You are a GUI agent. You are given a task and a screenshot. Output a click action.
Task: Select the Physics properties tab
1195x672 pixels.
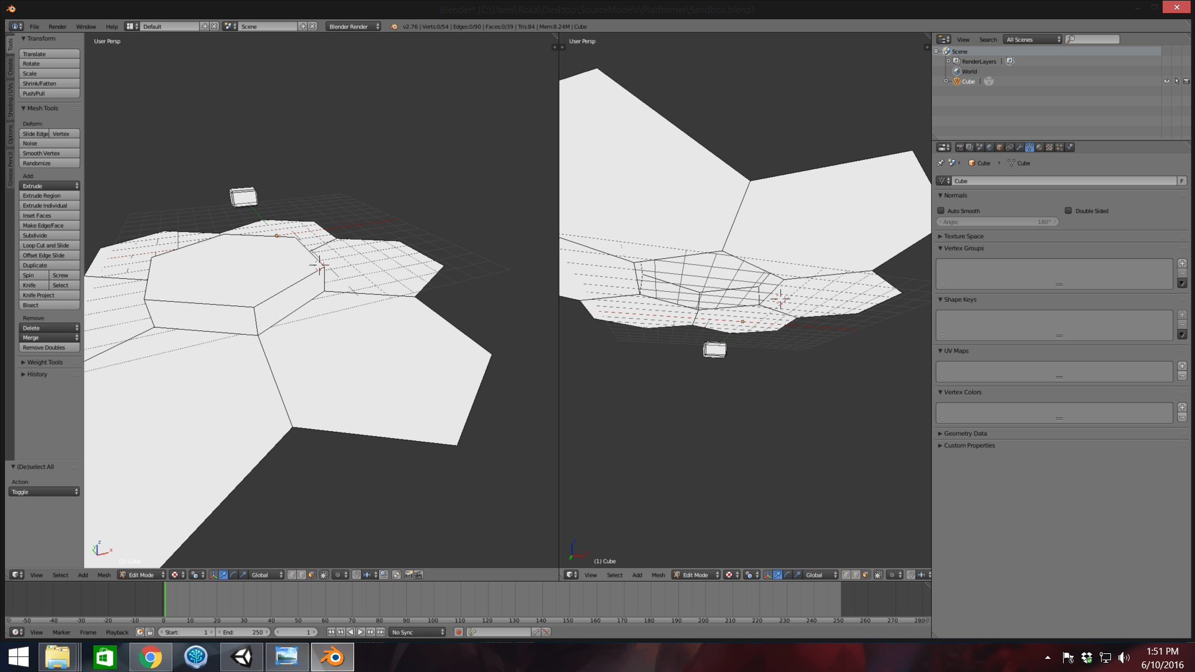1069,147
